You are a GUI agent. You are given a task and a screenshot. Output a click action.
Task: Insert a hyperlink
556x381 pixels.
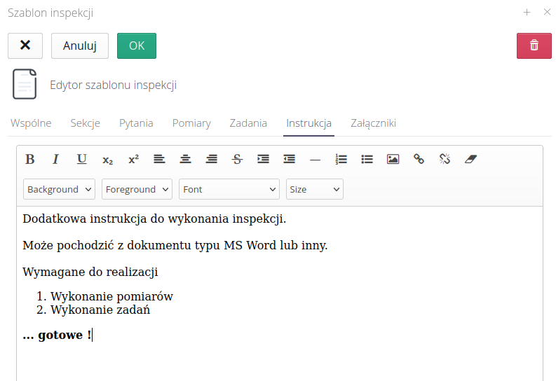(419, 159)
